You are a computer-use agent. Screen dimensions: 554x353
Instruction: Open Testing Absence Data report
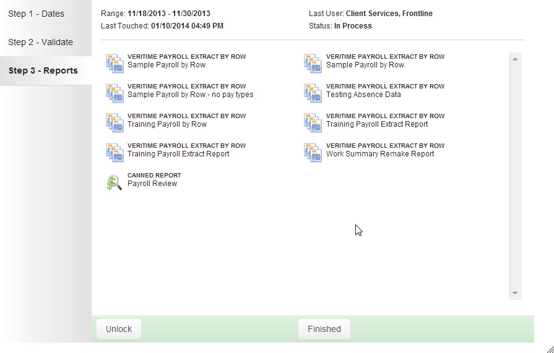point(363,95)
